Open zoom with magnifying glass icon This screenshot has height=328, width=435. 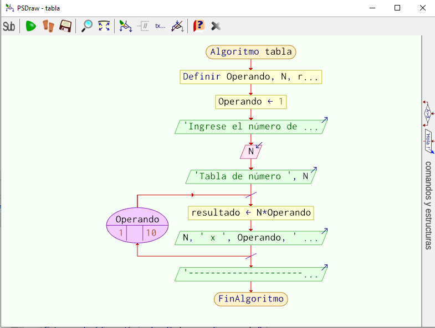(x=87, y=27)
